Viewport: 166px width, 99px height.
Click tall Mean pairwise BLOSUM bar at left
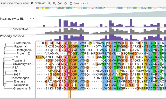point(60,23)
